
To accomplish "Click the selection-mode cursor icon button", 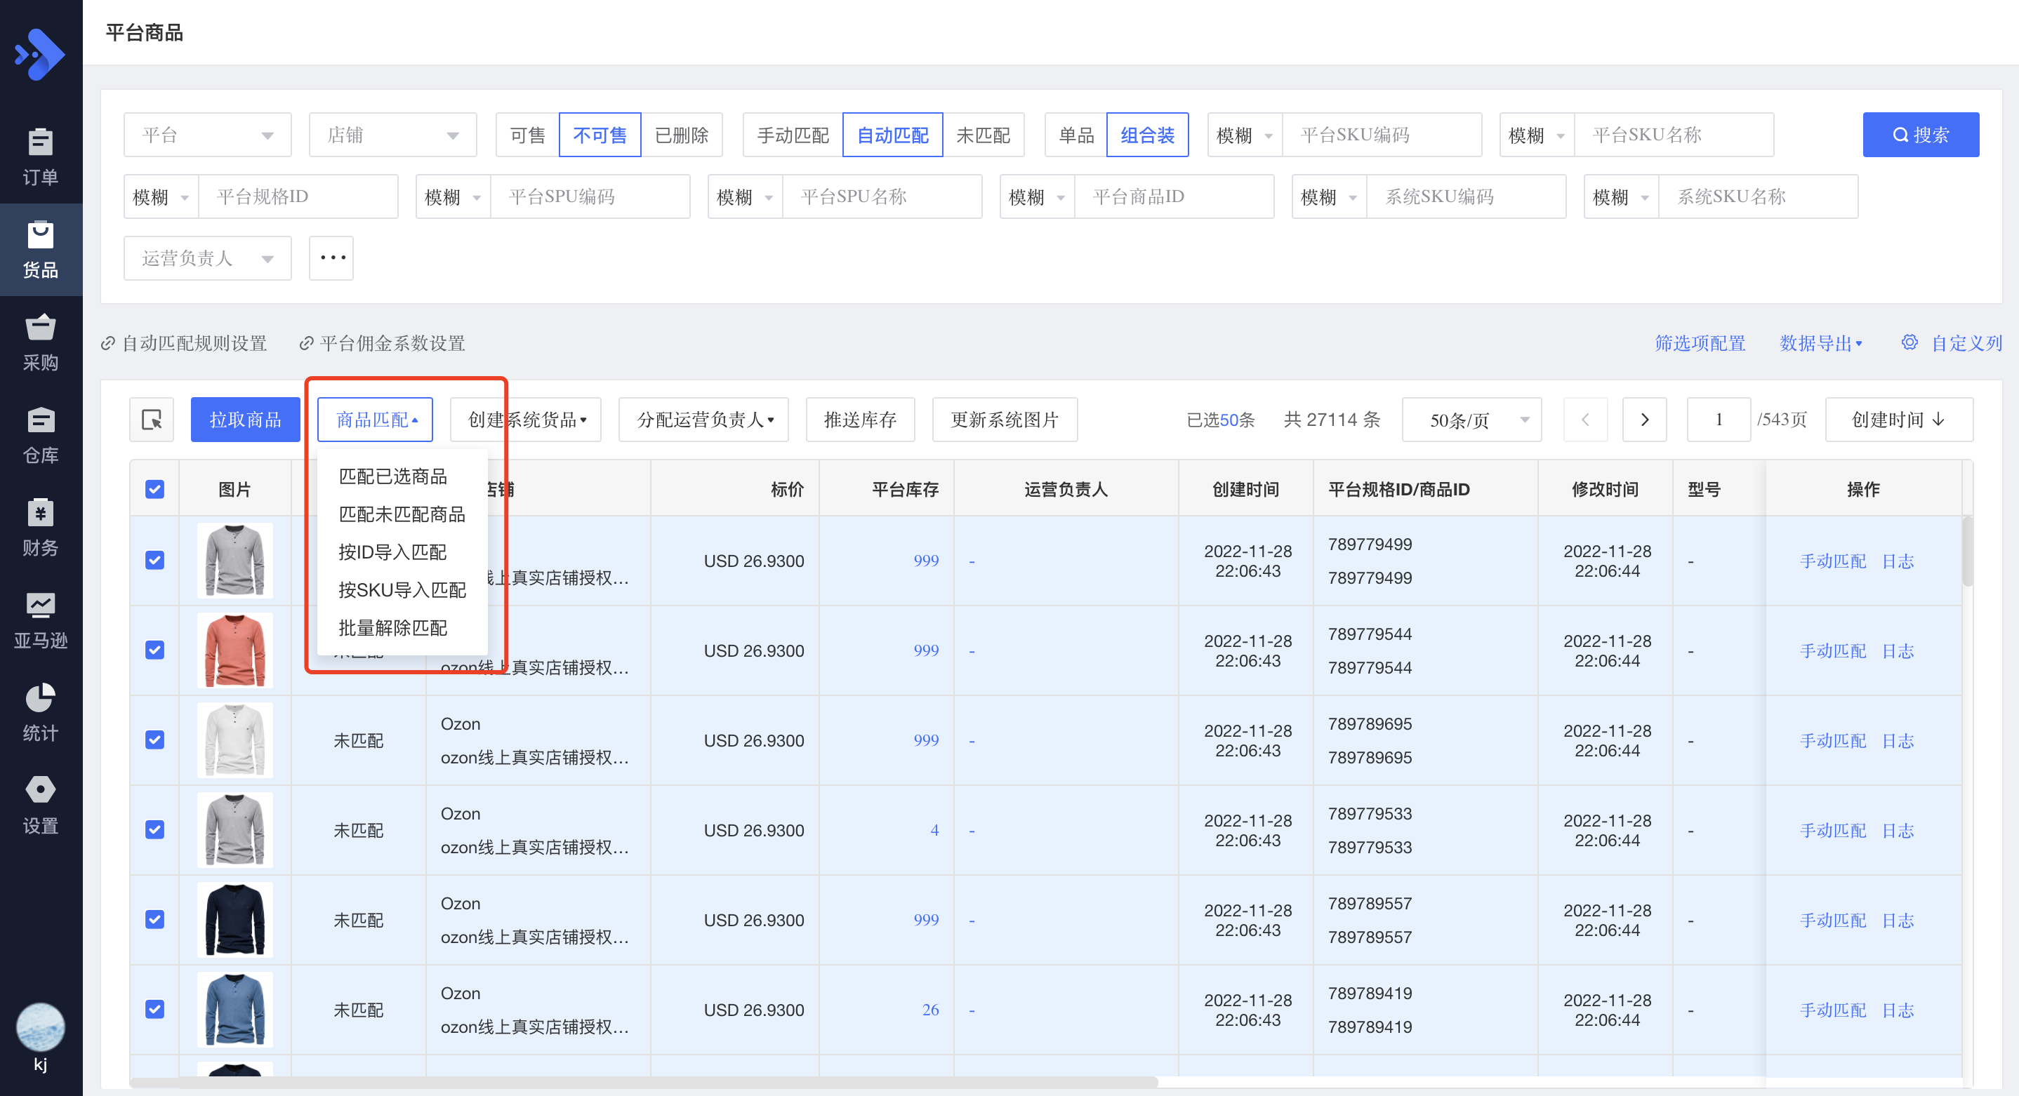I will (x=151, y=419).
